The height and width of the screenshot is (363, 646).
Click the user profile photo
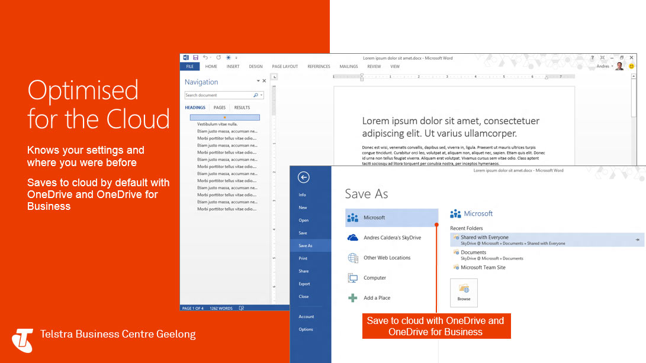tap(619, 66)
